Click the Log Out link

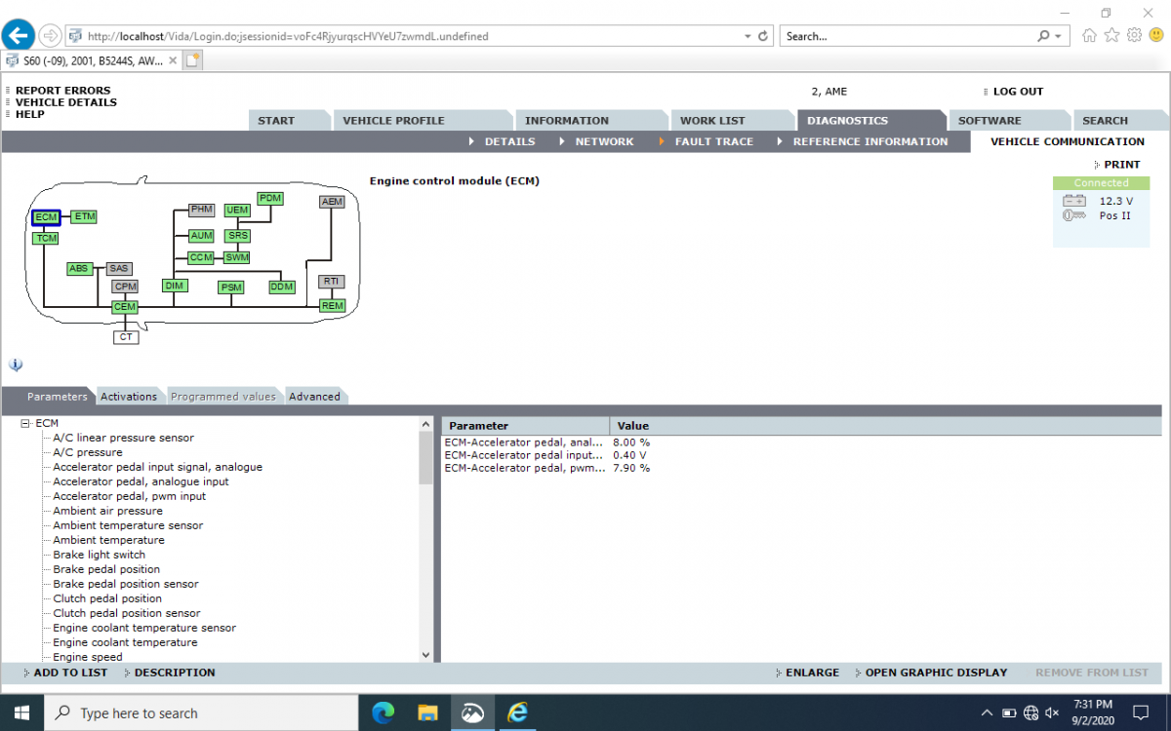pyautogui.click(x=1017, y=92)
